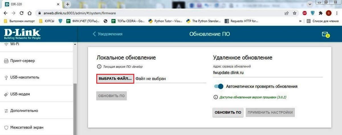Click the sidebar scrollbar thumb
The height and width of the screenshot is (135, 342).
tap(75, 109)
